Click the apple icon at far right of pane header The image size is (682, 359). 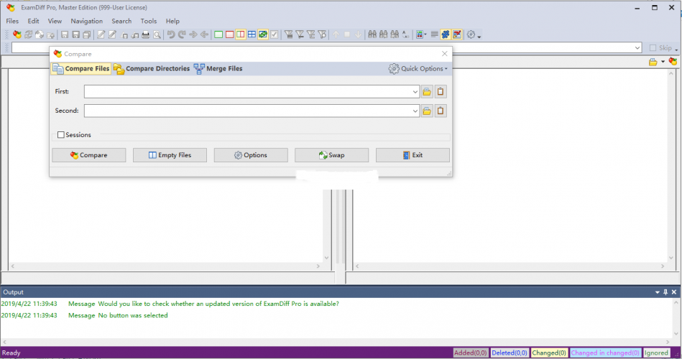(673, 62)
